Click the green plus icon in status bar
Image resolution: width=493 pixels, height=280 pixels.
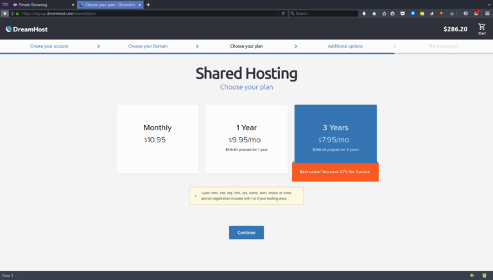pyautogui.click(x=472, y=276)
